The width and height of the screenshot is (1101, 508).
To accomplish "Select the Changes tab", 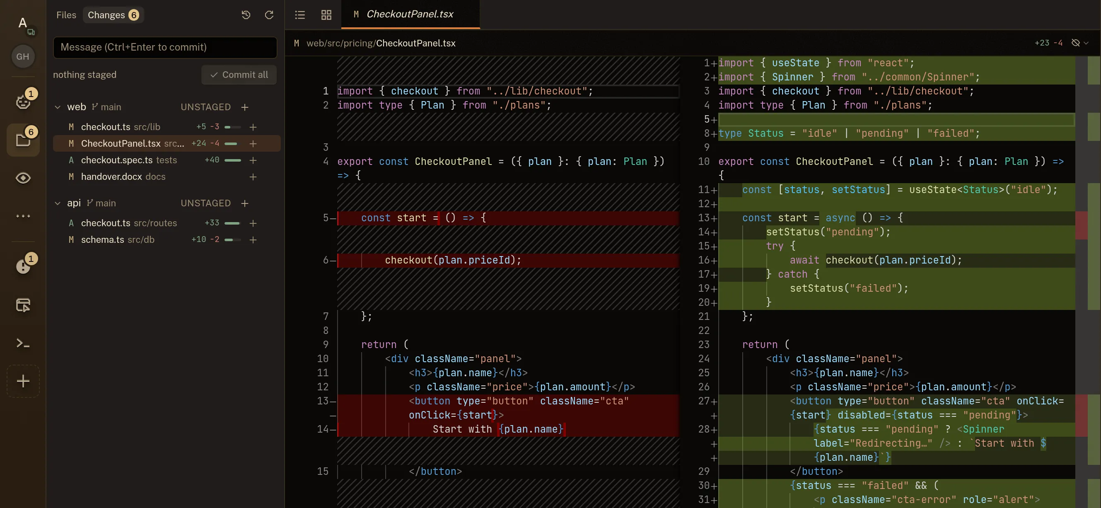I will 113,15.
